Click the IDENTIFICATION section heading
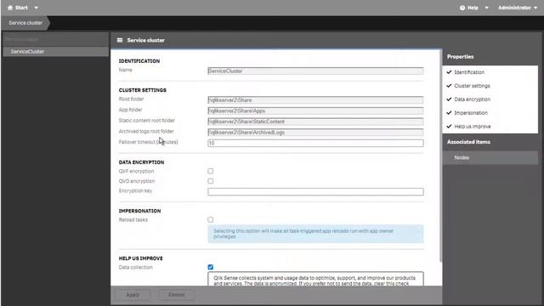544x306 pixels. [139, 61]
